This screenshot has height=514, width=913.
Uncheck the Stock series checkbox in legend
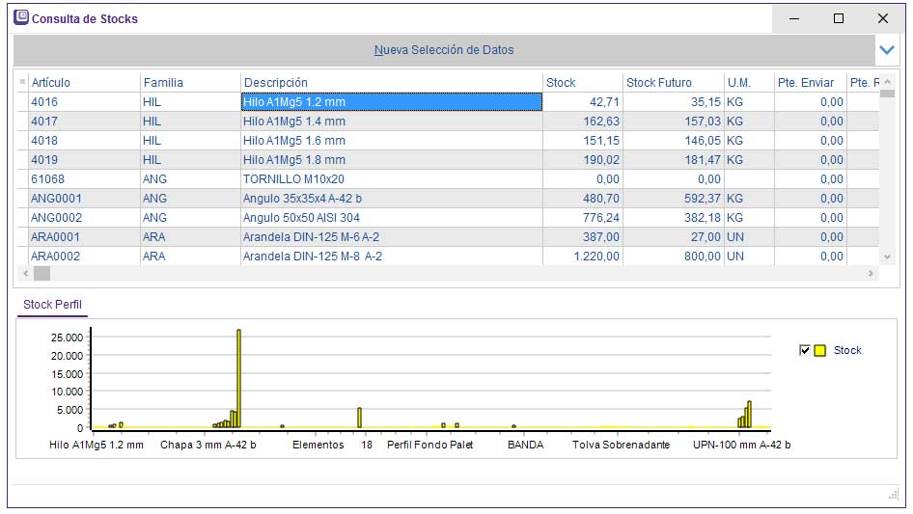[x=805, y=350]
